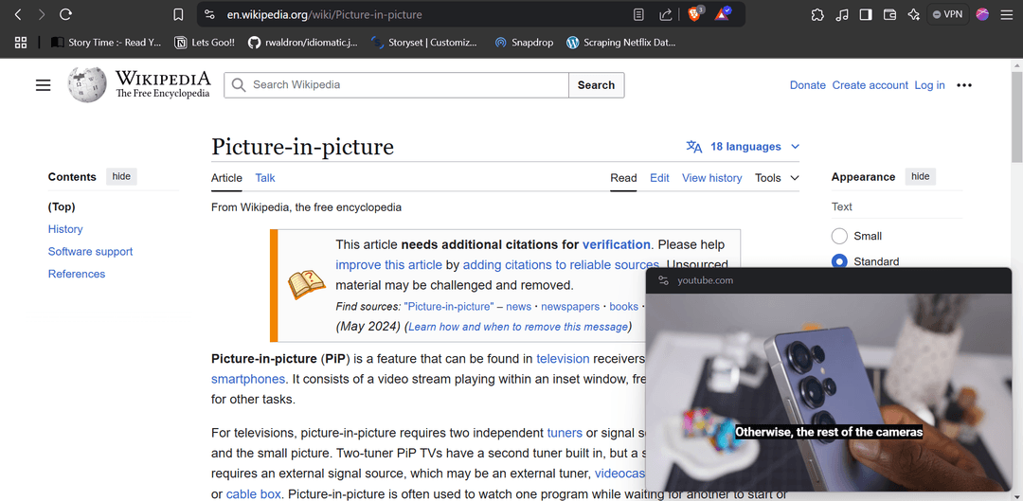Viewport: 1023px width, 501px height.
Task: Reload the page with refresh icon
Action: tap(65, 14)
